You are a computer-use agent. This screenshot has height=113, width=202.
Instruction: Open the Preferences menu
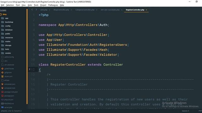pos(53,5)
